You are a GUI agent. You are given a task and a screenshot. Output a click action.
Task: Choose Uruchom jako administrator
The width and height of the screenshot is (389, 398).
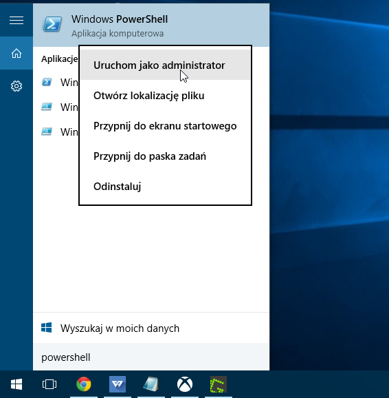[x=165, y=65]
